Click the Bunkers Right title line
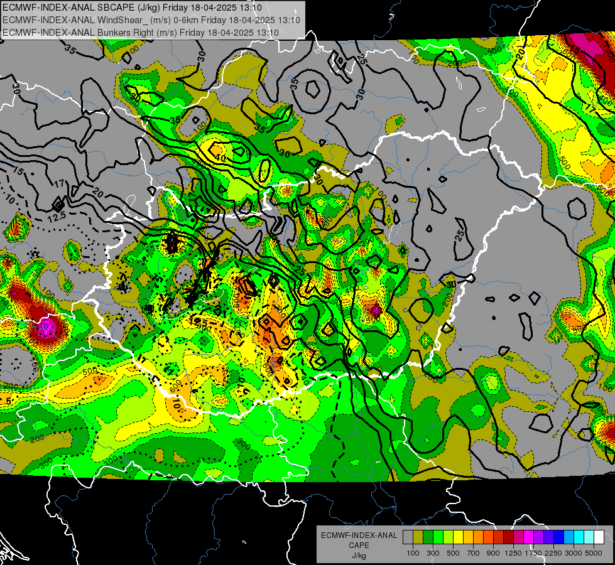 [x=141, y=33]
